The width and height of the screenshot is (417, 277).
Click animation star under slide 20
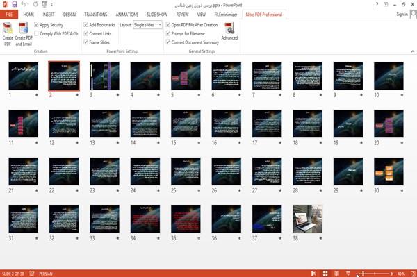click(x=402, y=143)
